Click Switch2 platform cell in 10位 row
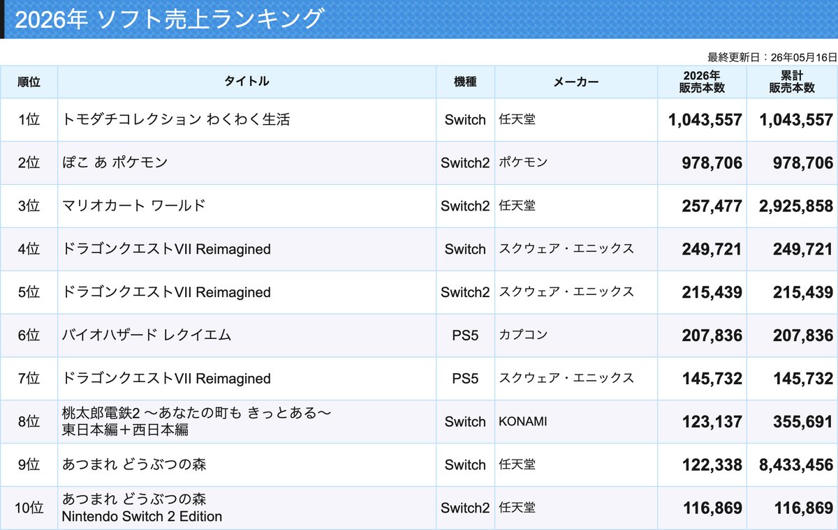Viewport: 838px width, 530px height. pyautogui.click(x=465, y=508)
